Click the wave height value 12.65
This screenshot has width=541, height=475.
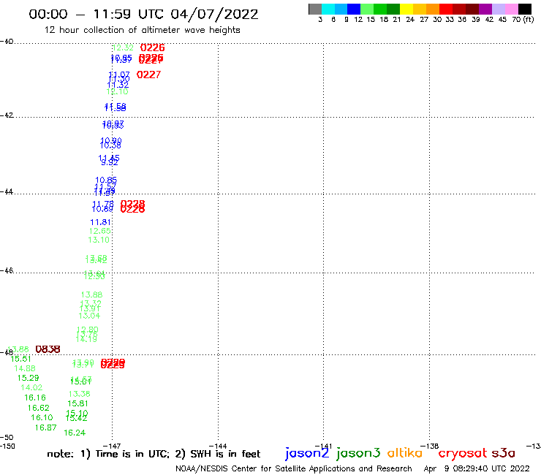tap(99, 231)
